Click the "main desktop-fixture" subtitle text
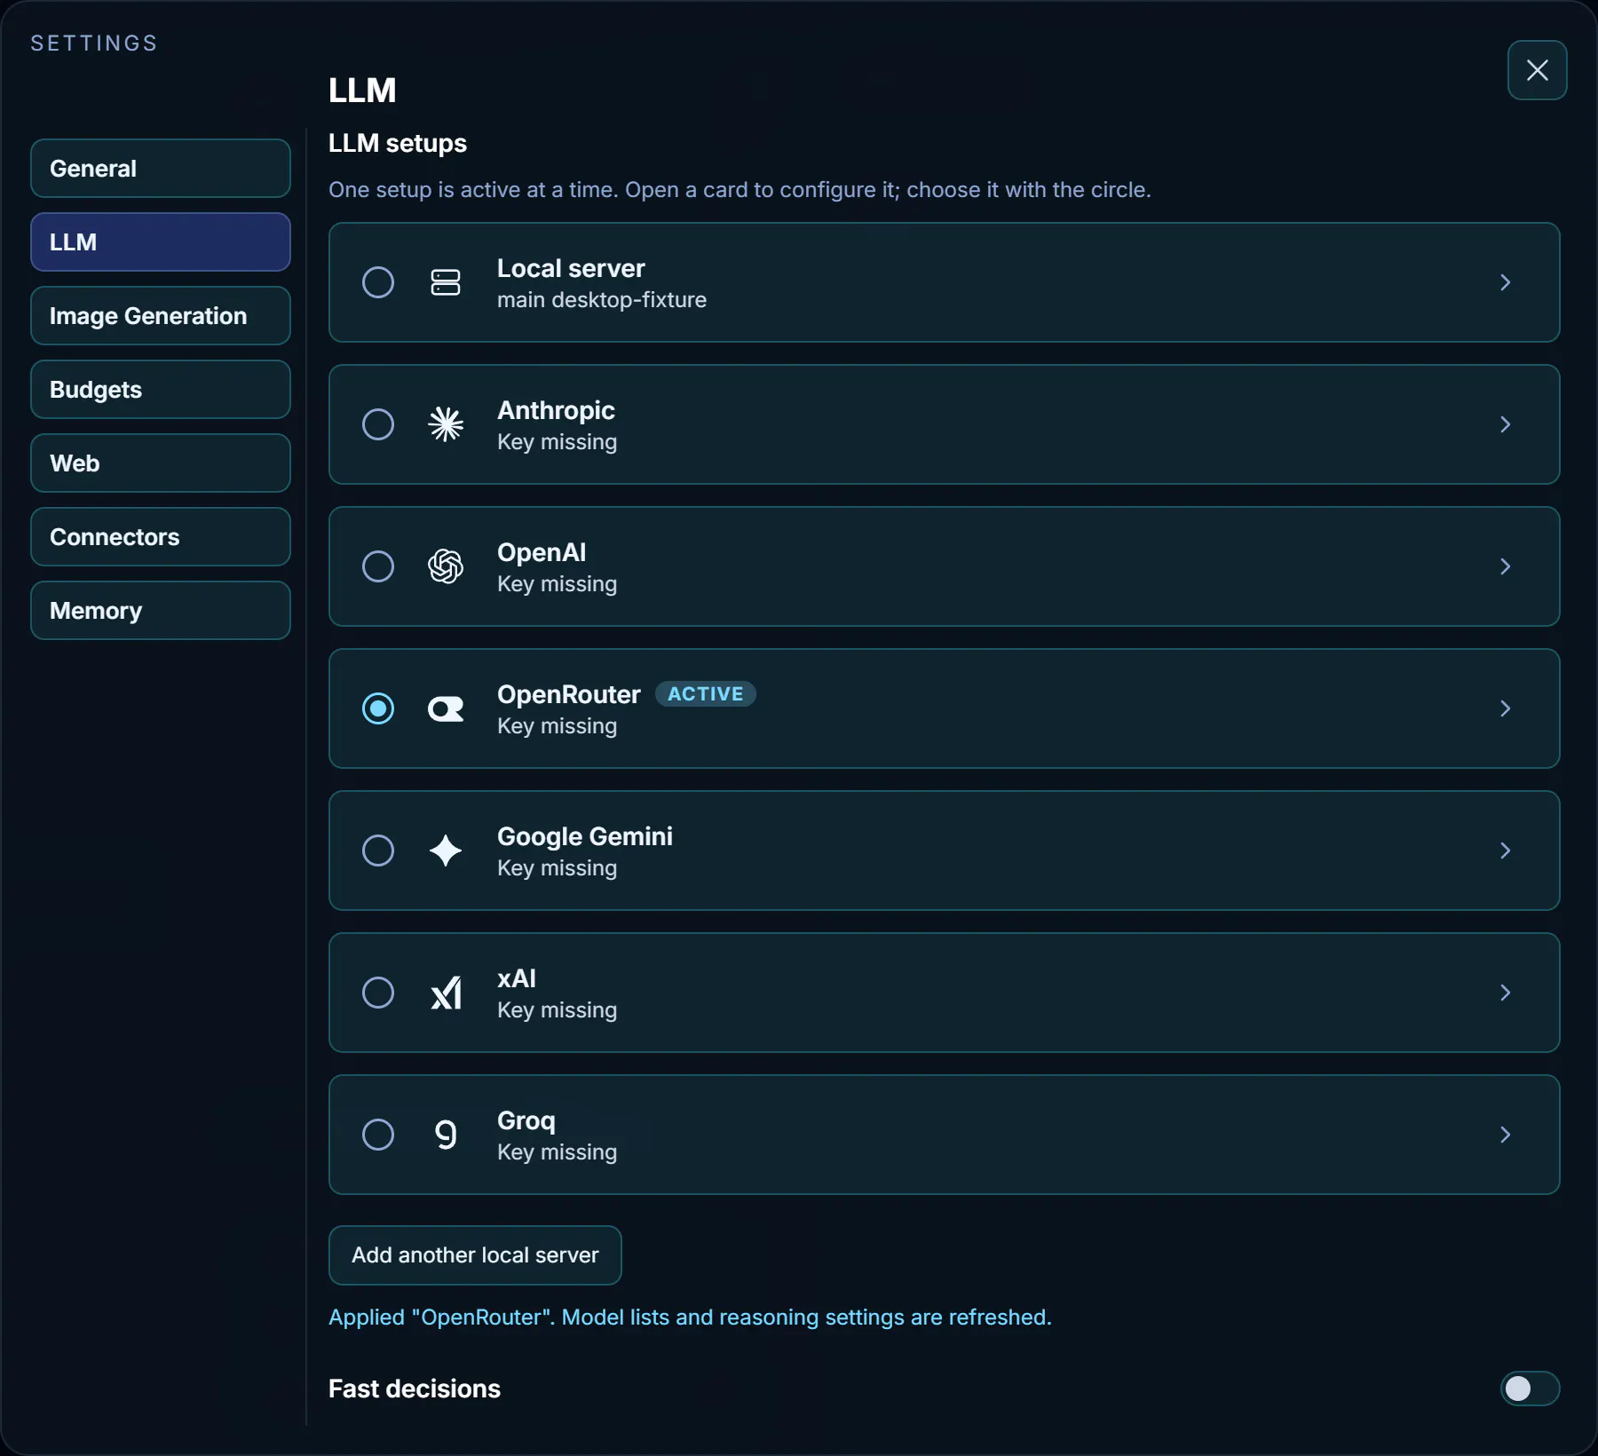Viewport: 1598px width, 1456px height. [x=602, y=300]
